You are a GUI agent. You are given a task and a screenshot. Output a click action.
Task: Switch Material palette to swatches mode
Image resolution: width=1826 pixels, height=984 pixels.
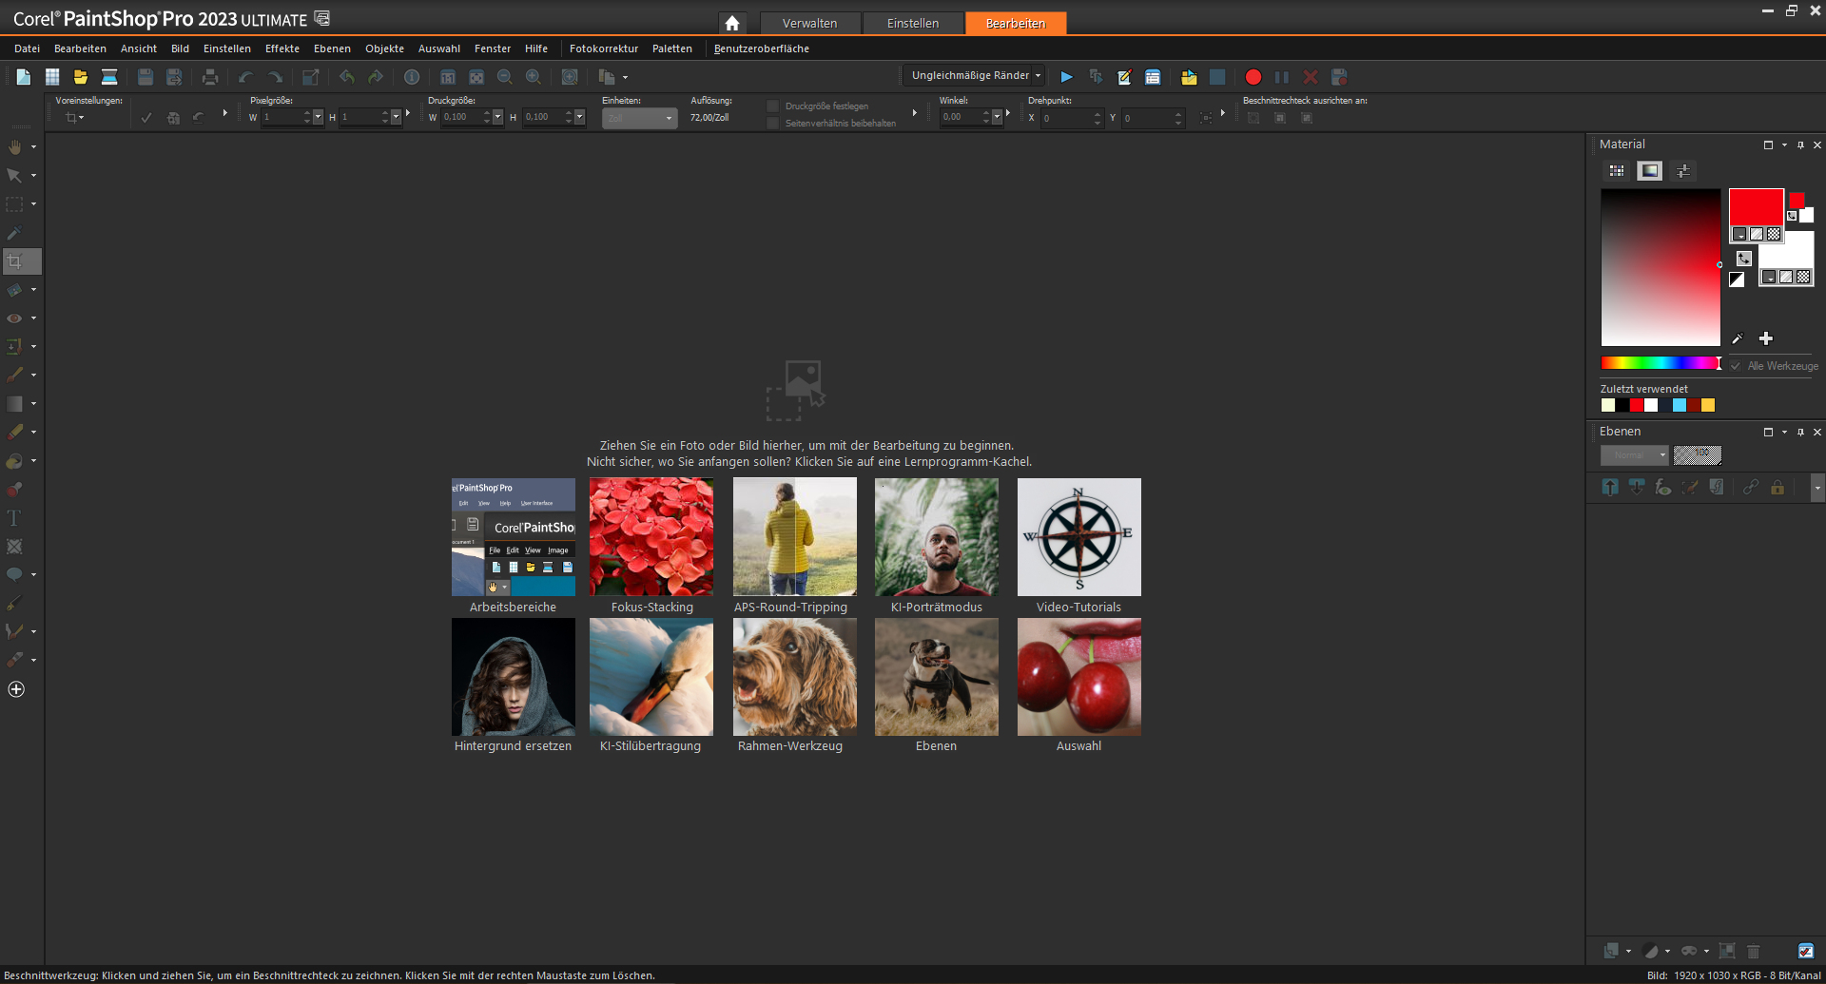(x=1617, y=171)
